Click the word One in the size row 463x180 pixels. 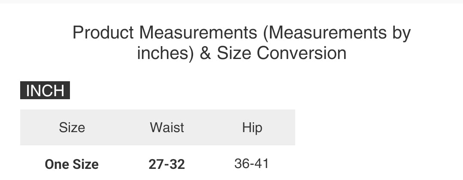click(57, 164)
